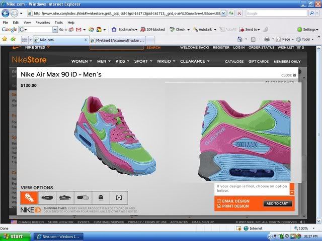
Task: Open the View menu
Action: coord(27,23)
